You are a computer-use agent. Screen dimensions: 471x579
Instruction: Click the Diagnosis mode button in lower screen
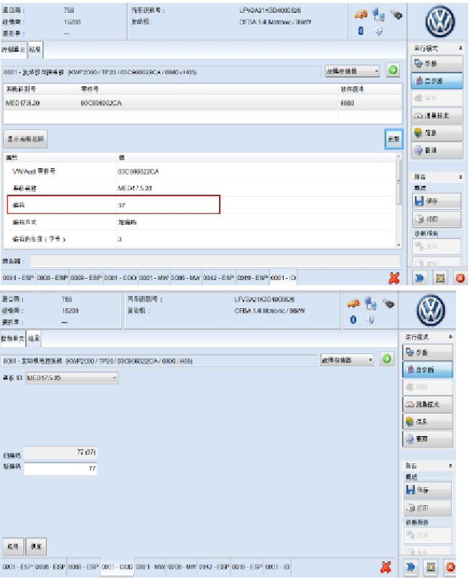click(x=427, y=352)
